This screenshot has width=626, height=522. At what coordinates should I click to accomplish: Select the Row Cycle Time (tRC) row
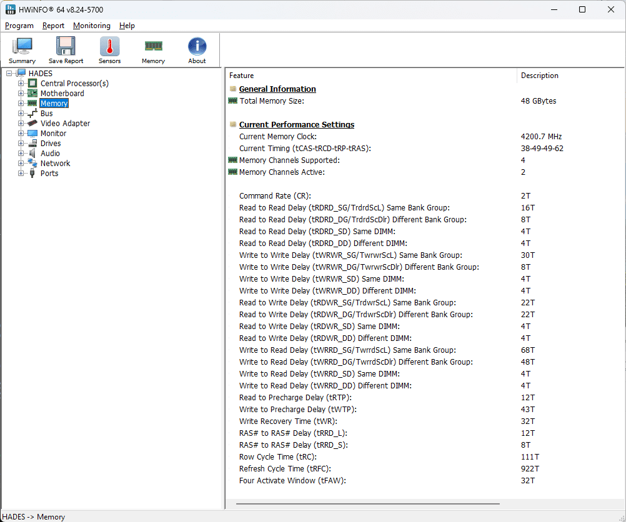(x=425, y=457)
